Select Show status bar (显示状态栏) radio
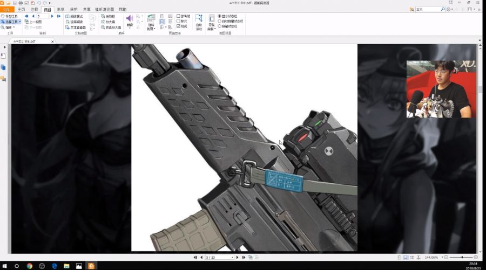The image size is (486, 270). pos(219,16)
